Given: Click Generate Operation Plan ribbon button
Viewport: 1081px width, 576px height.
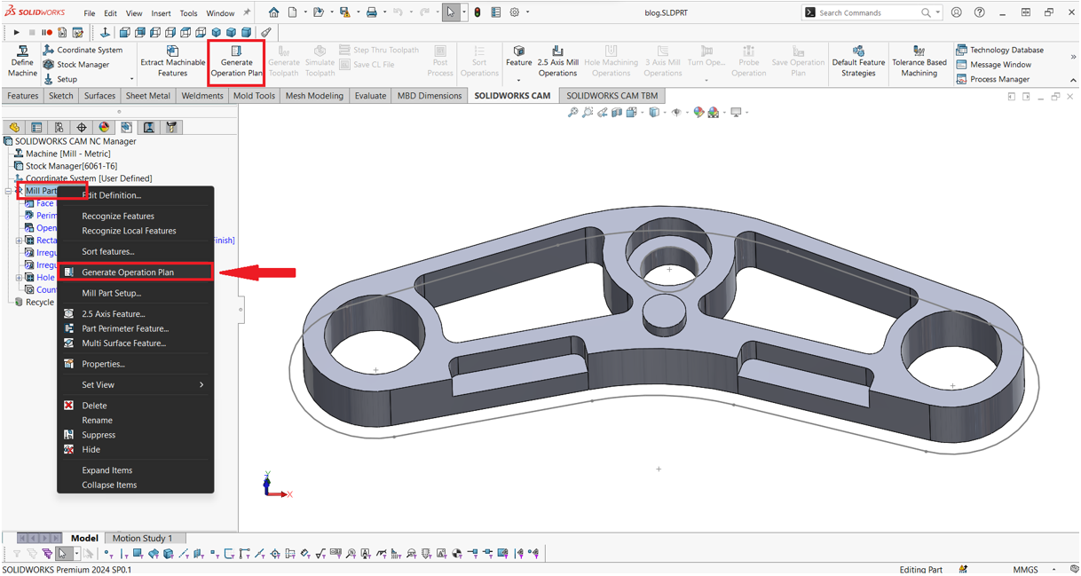Looking at the screenshot, I should (x=236, y=62).
